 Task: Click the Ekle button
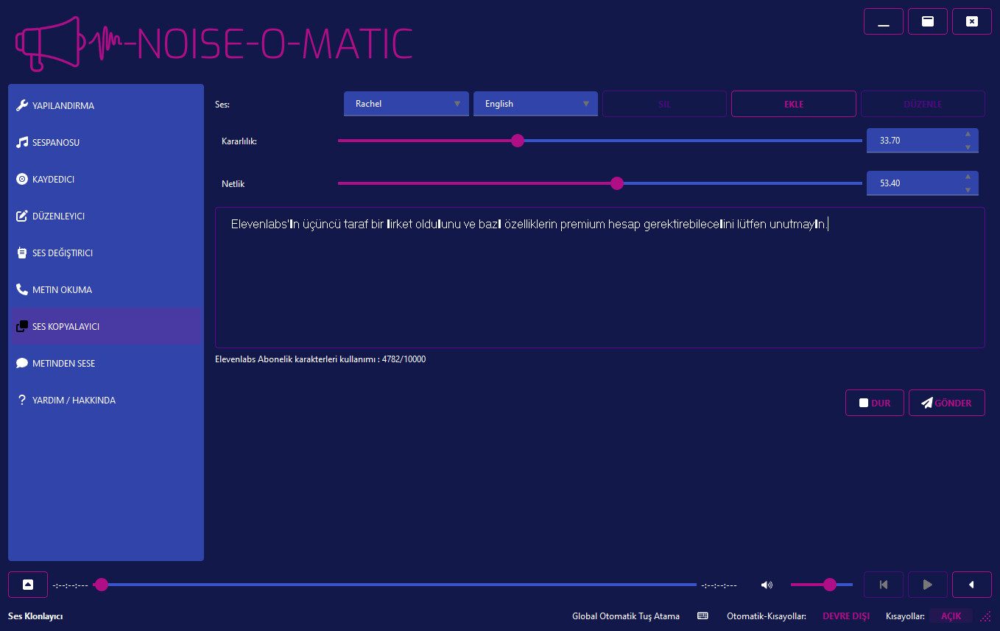(x=793, y=104)
